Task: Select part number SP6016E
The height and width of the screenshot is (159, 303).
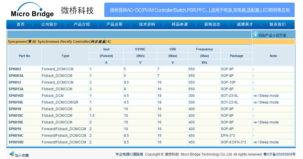Action: (16, 102)
